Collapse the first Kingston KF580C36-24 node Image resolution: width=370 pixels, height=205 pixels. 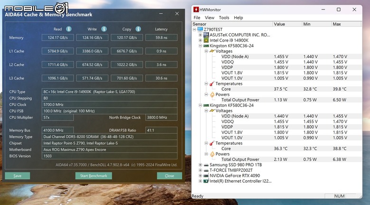click(x=200, y=46)
